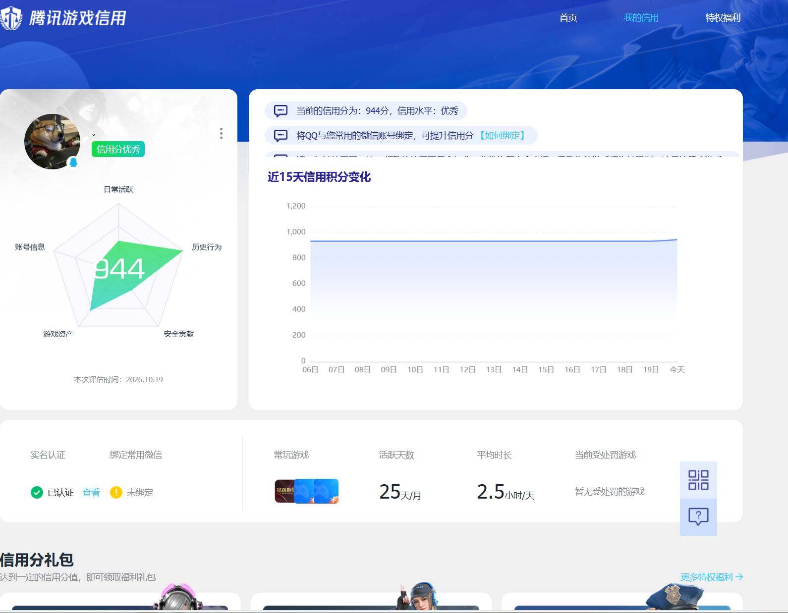Click the 06日 label on the chart axis
The width and height of the screenshot is (788, 613).
pos(310,369)
